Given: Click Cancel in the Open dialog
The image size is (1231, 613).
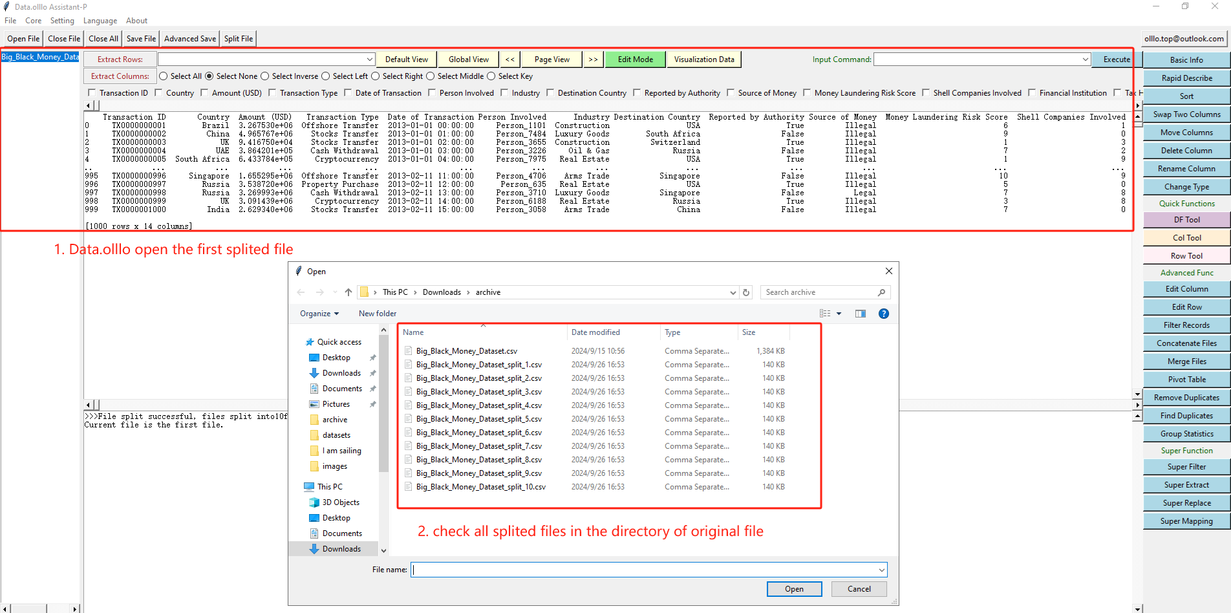Looking at the screenshot, I should [859, 589].
